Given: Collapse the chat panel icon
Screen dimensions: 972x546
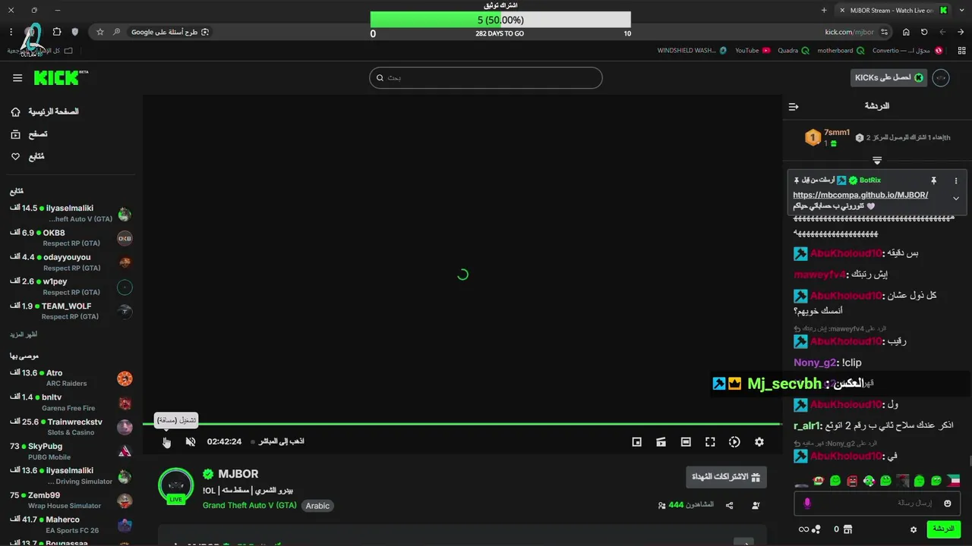Looking at the screenshot, I should pyautogui.click(x=794, y=107).
